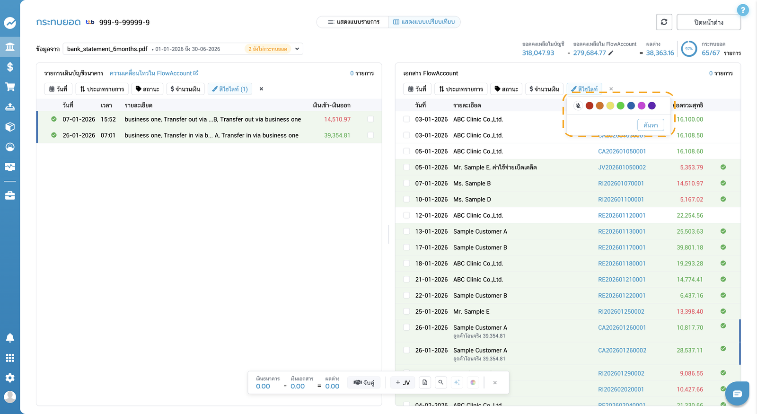Open the bank icon in sidebar
This screenshot has height=414, width=757.
point(10,47)
